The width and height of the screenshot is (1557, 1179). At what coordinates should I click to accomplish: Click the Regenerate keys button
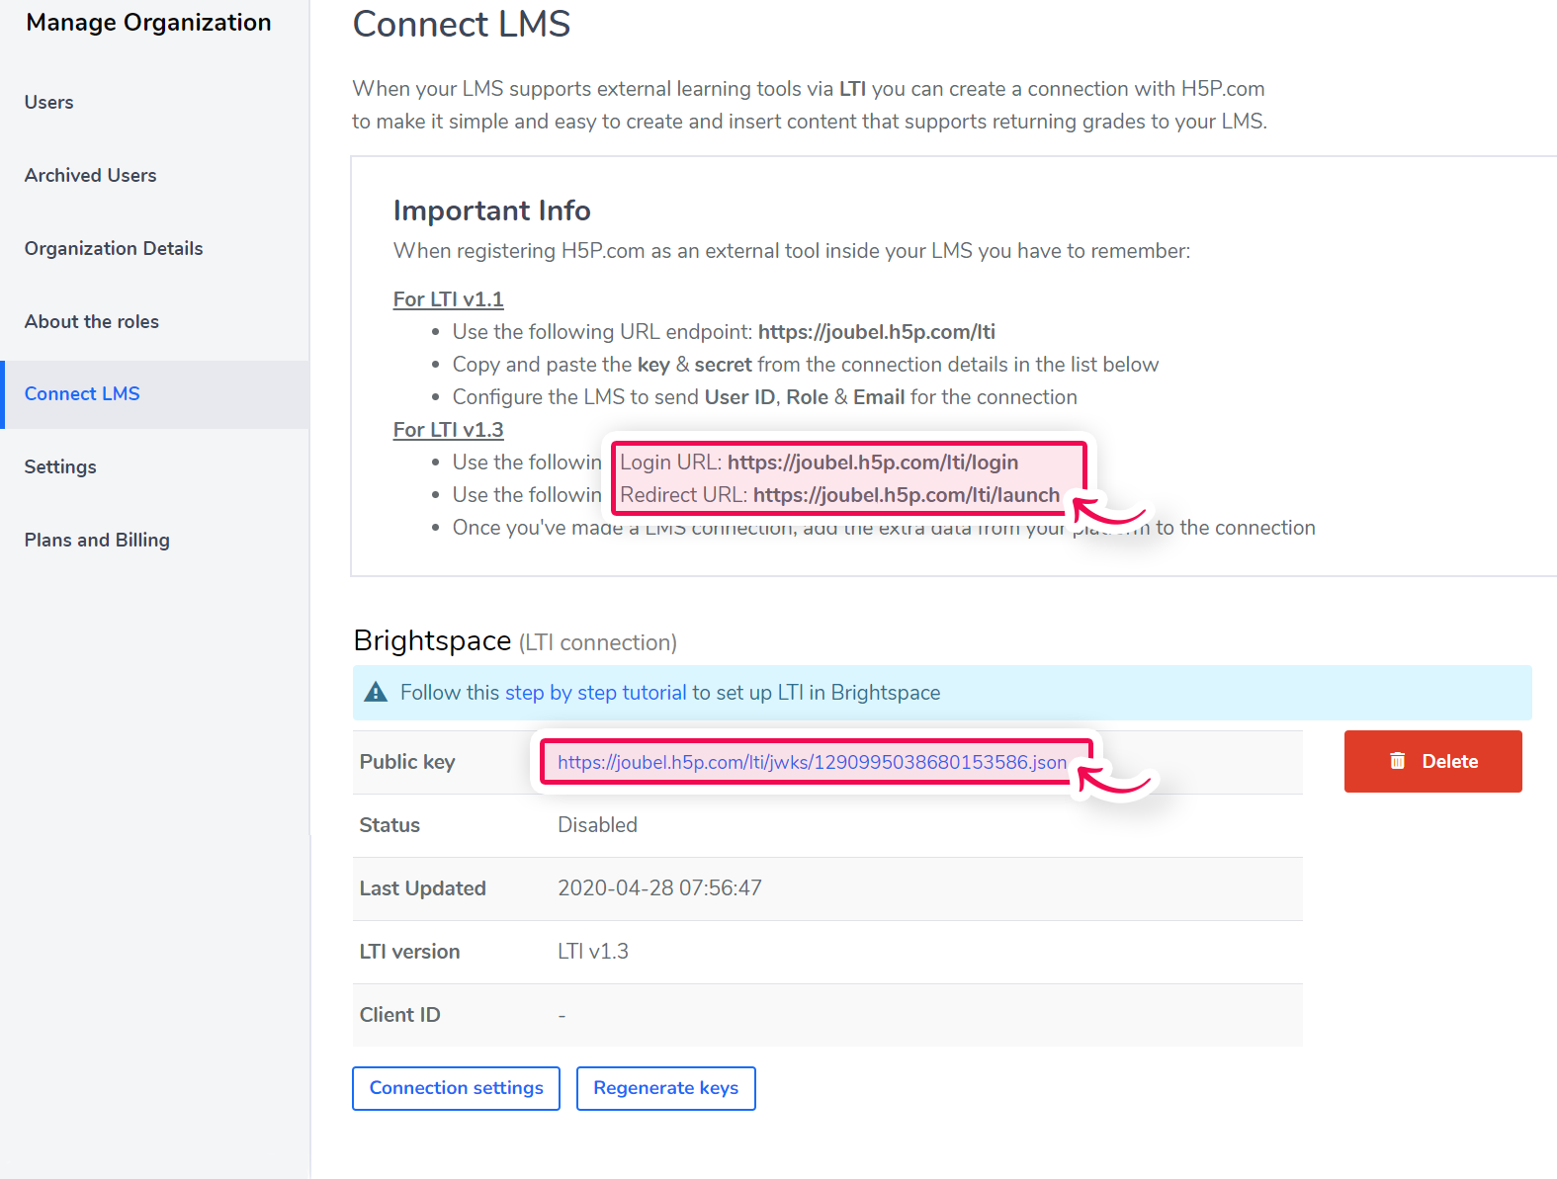[x=665, y=1088]
